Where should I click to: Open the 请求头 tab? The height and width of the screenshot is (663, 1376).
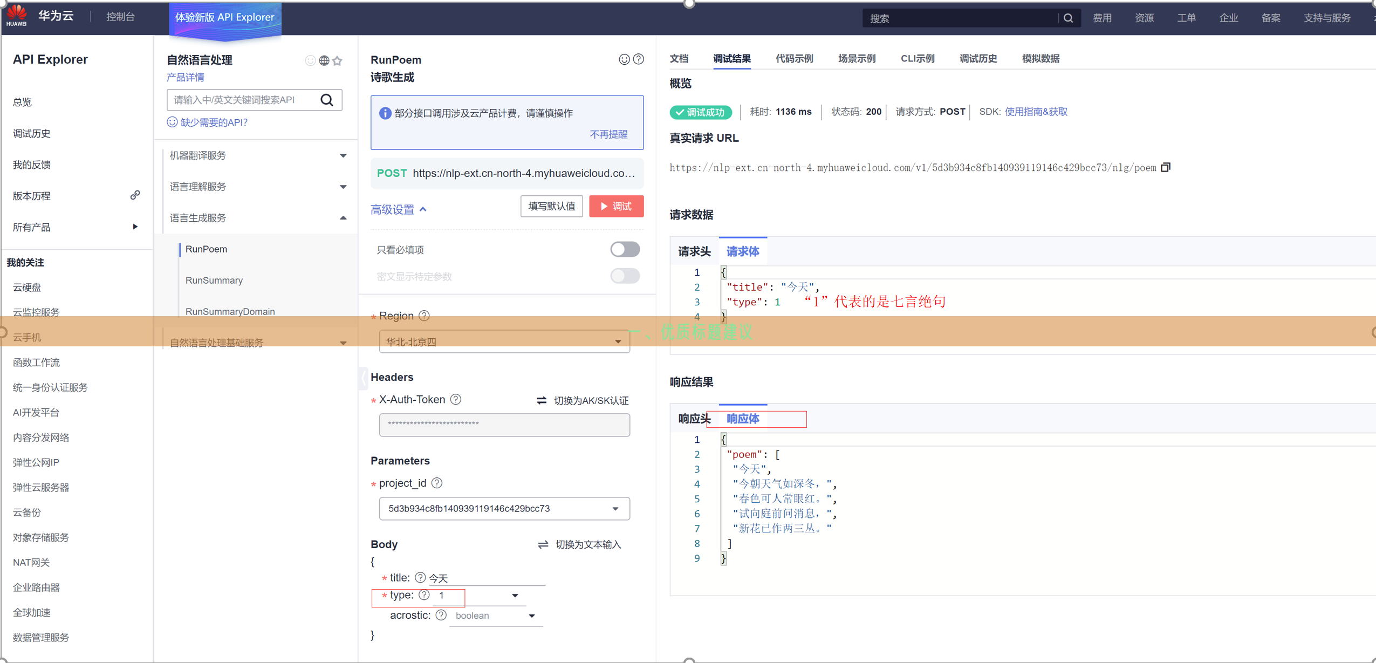[694, 251]
